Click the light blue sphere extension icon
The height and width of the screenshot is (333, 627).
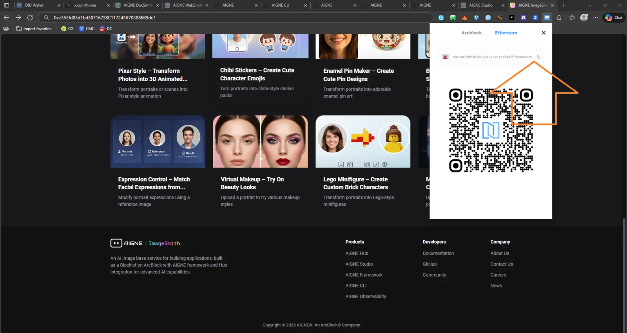click(x=488, y=18)
